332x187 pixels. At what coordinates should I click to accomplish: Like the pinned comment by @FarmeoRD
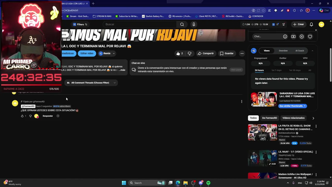pos(22,116)
